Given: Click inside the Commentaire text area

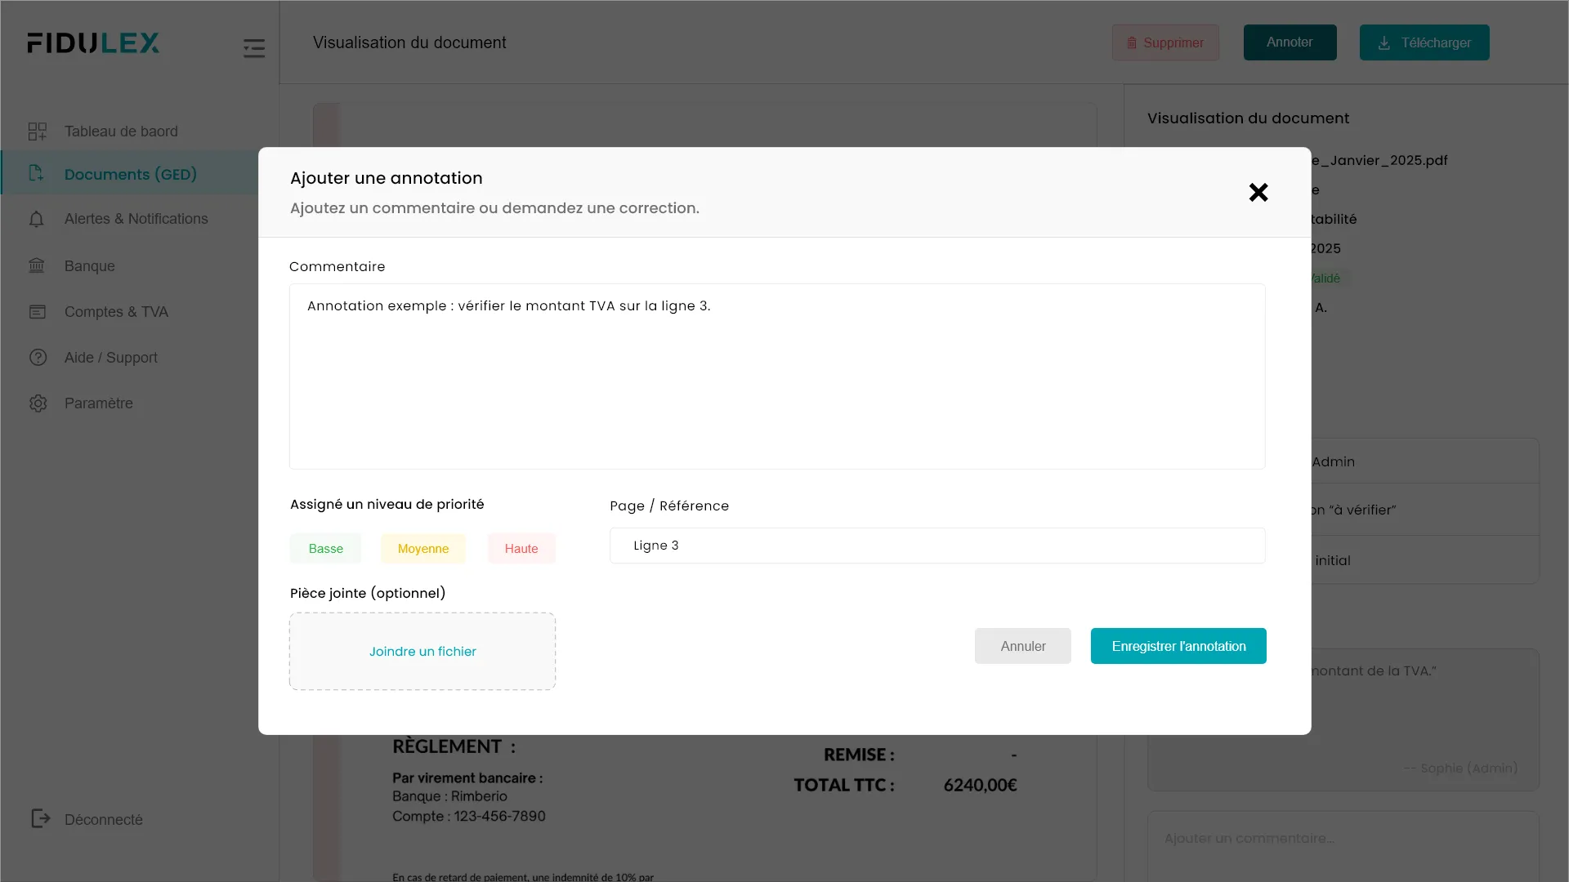Looking at the screenshot, I should coord(776,384).
